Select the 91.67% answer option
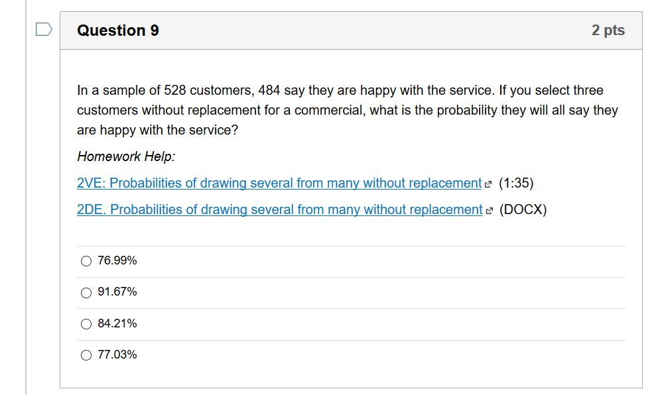This screenshot has width=658, height=395. 85,292
